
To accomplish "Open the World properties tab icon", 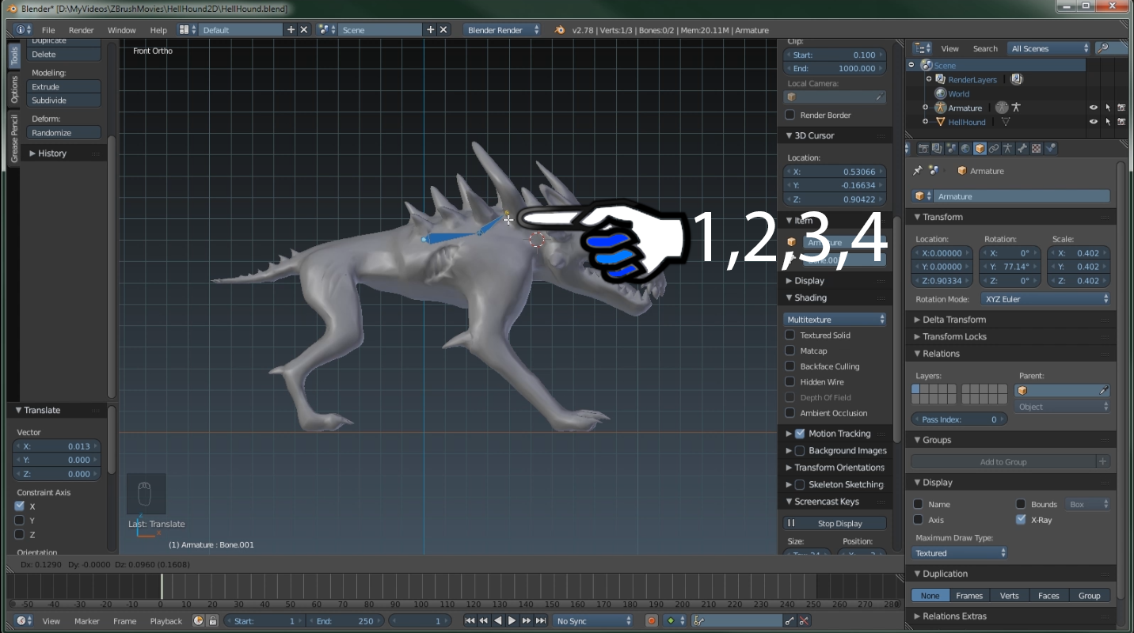I will [965, 149].
